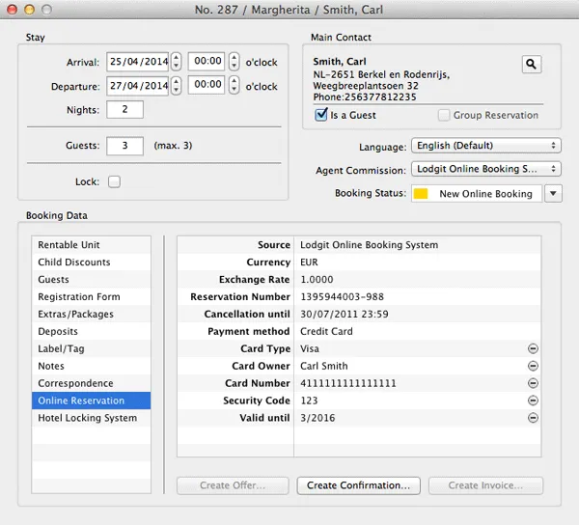Viewport: 579px width, 525px height.
Task: Click the card number value 4111111111111111
Action: click(x=348, y=383)
